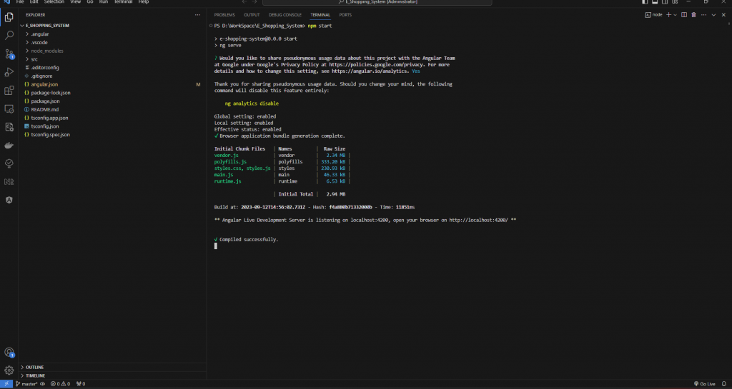The height and width of the screenshot is (389, 732).
Task: Open the Explorer view in activity bar
Action: 9,18
